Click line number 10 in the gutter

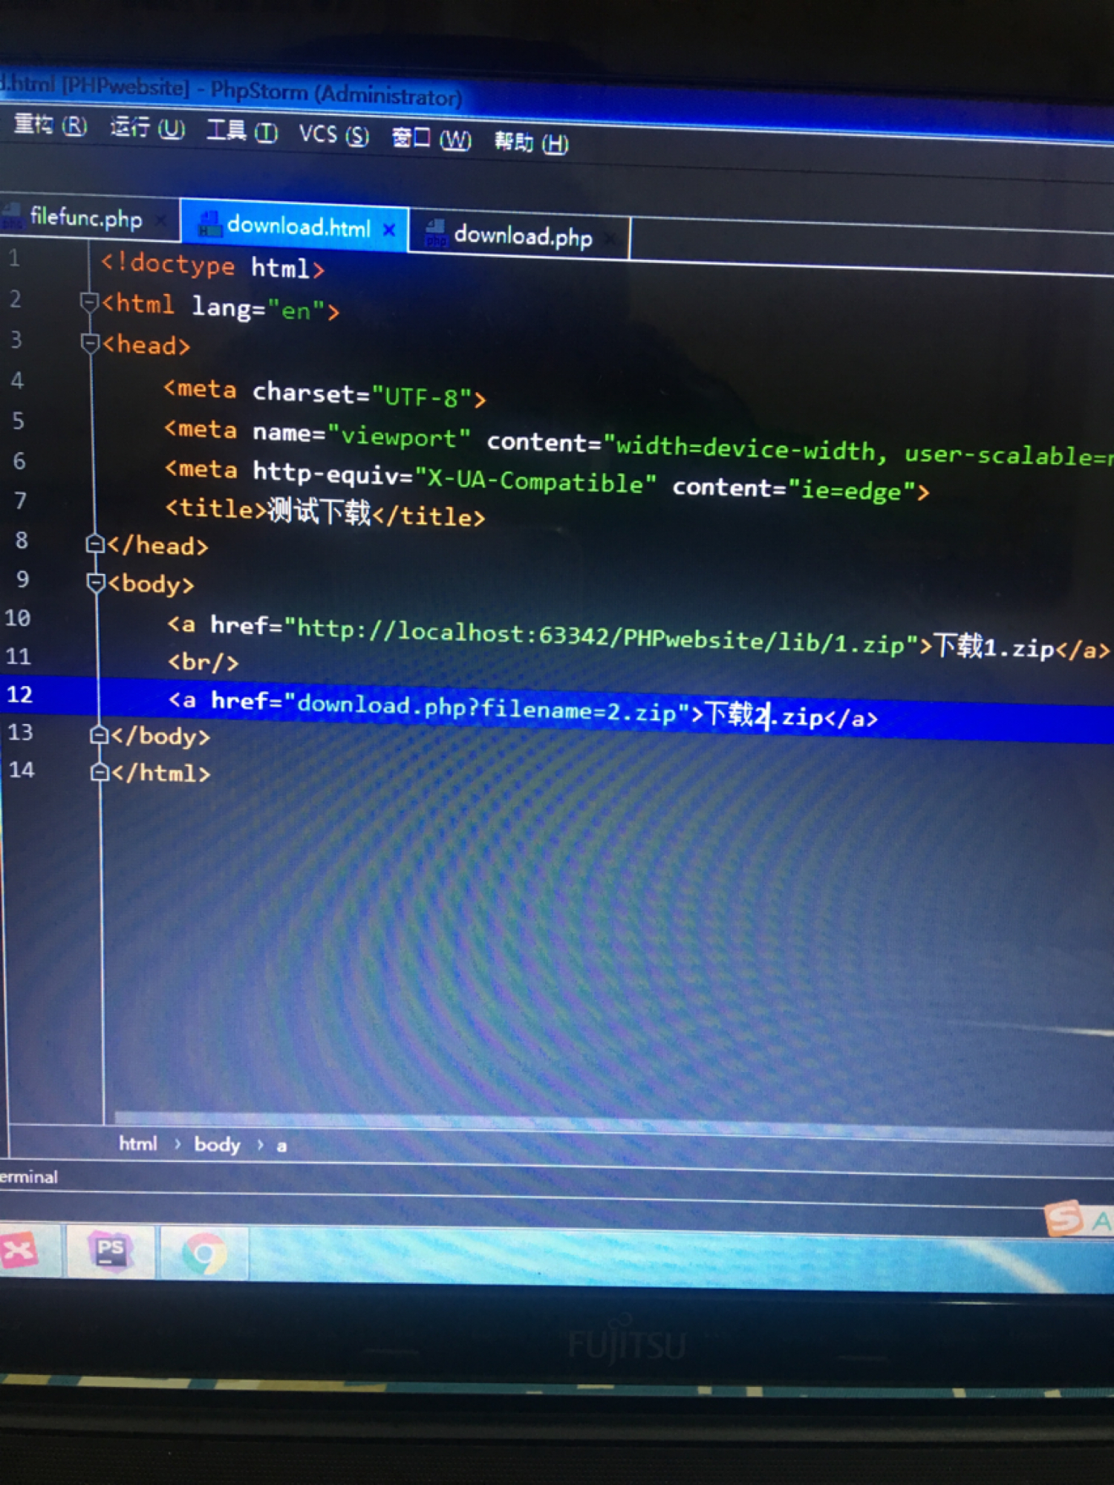pos(18,618)
